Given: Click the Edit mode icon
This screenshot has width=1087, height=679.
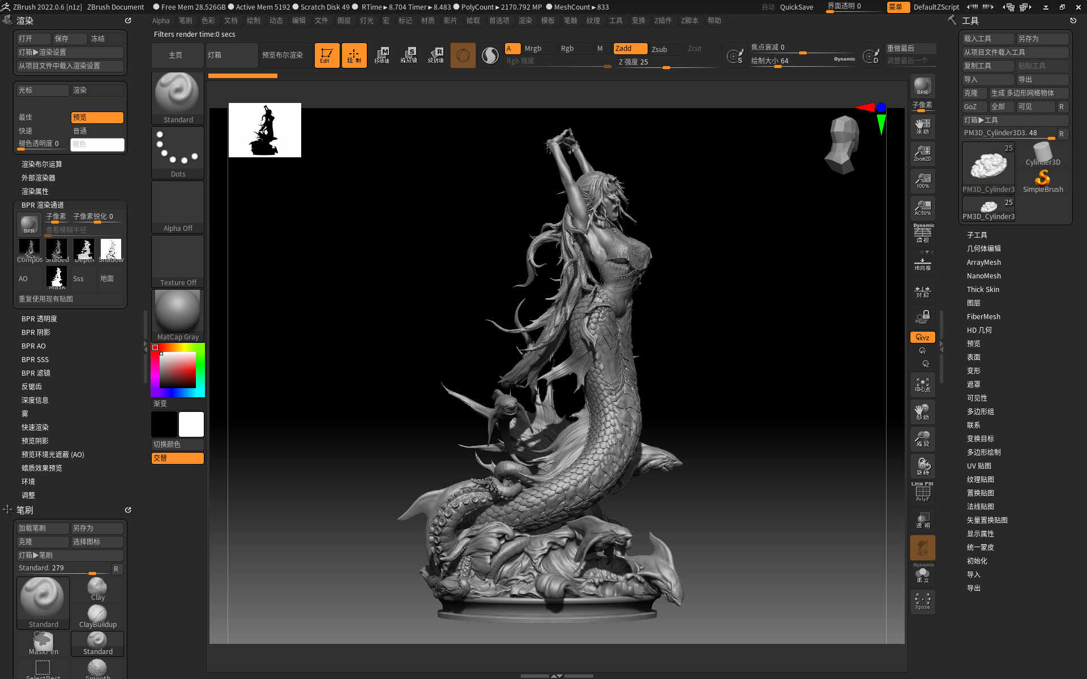Looking at the screenshot, I should point(327,55).
